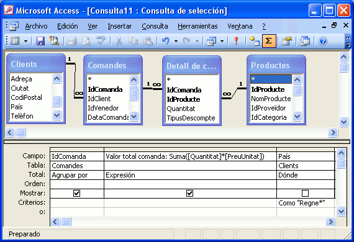Click the Properties icon

[x=287, y=41]
